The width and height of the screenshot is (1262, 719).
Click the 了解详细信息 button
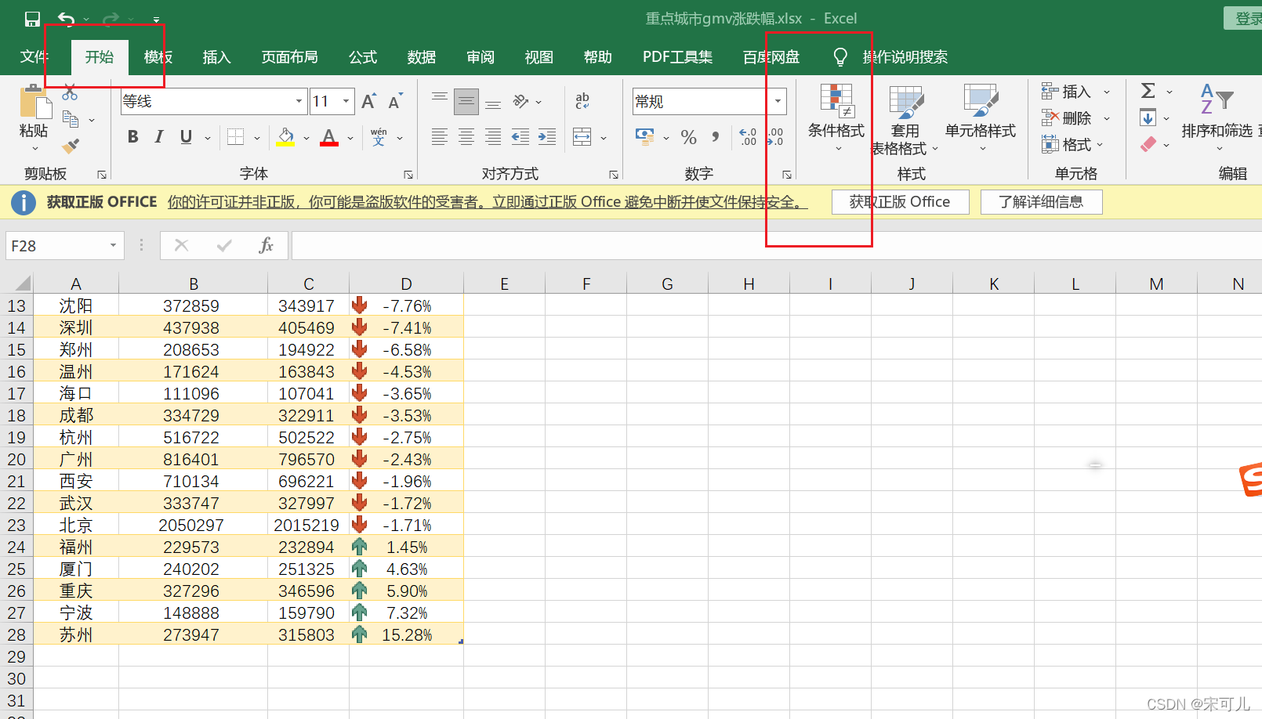pos(1041,202)
